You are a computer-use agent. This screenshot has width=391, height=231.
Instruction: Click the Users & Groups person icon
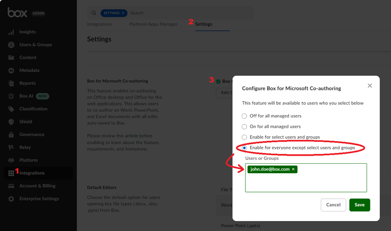11,45
